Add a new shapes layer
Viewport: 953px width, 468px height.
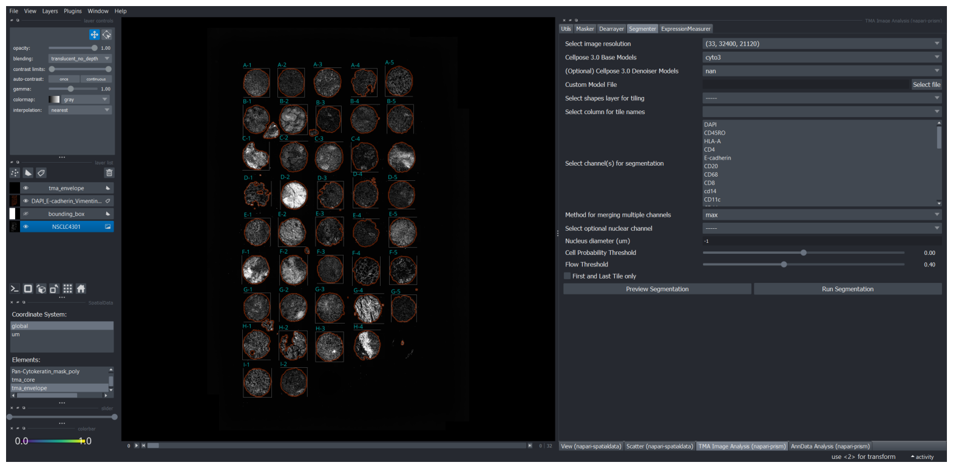point(28,173)
